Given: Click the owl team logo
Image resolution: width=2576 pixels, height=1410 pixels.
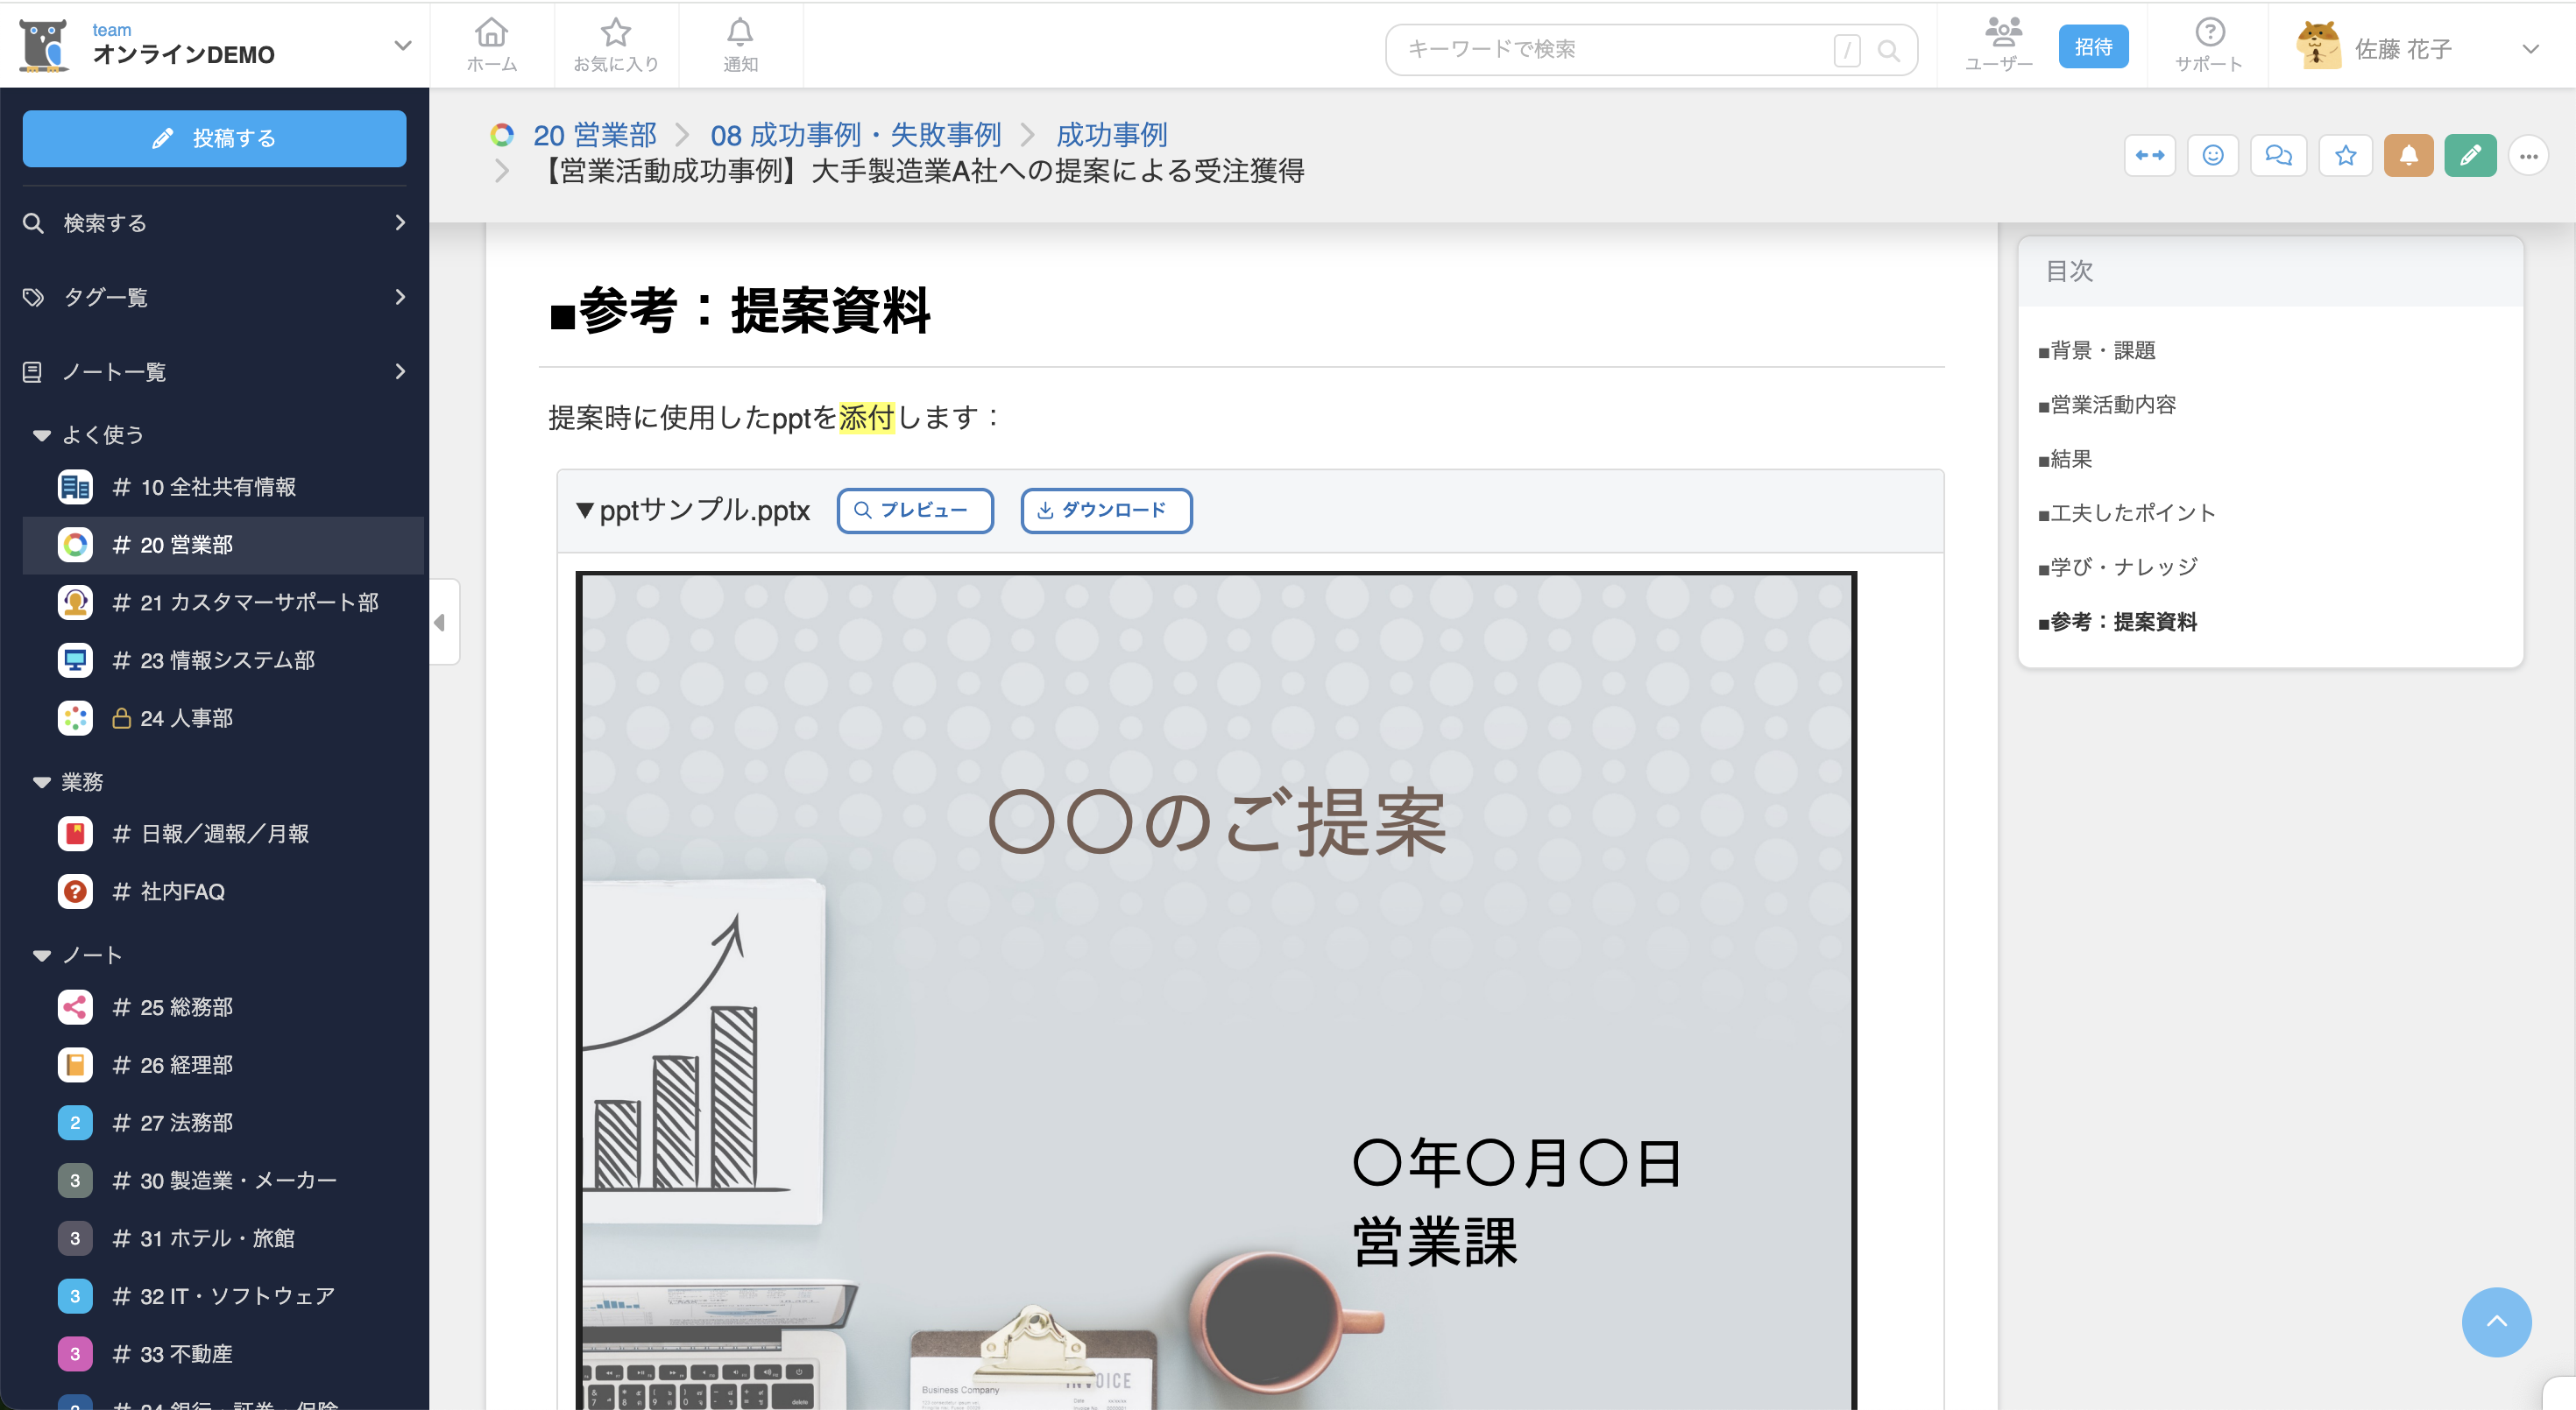Looking at the screenshot, I should (x=44, y=46).
